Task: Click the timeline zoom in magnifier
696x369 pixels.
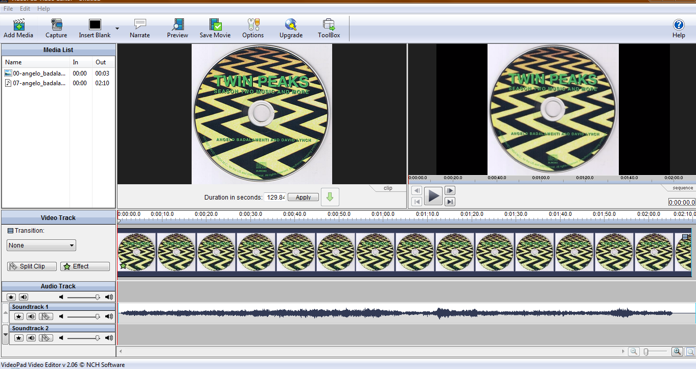Action: [x=677, y=352]
